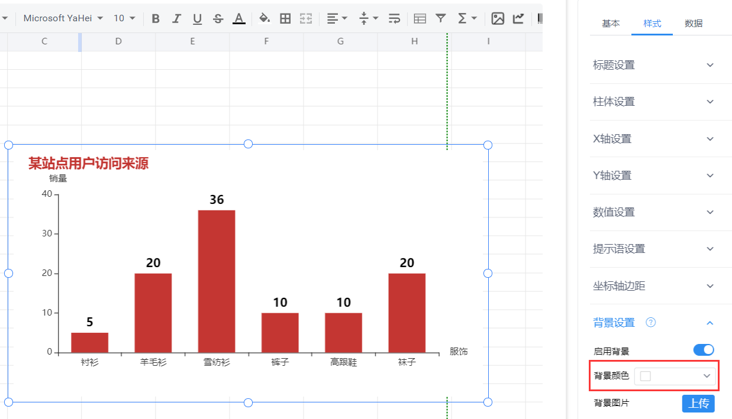
Task: Open the sum formula menu
Action: [467, 18]
